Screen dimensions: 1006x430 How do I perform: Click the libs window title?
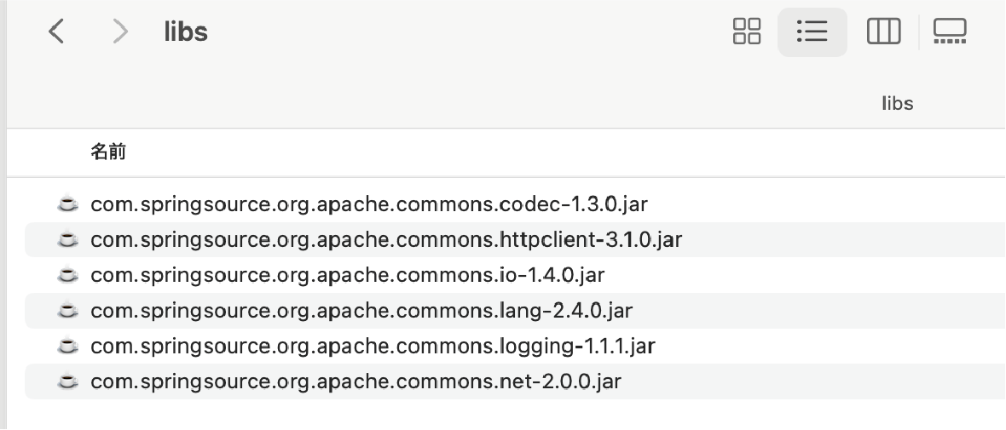tap(186, 32)
